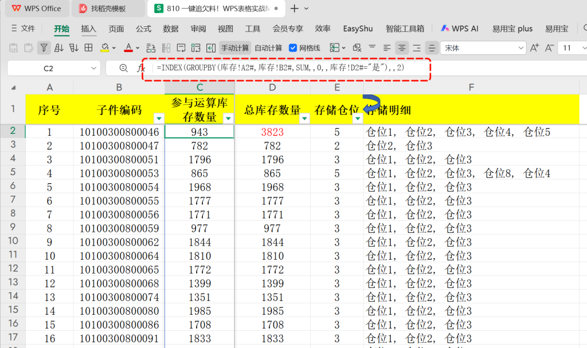This screenshot has width=587, height=348.
Task: Click the borders grid icon
Action: (89, 48)
